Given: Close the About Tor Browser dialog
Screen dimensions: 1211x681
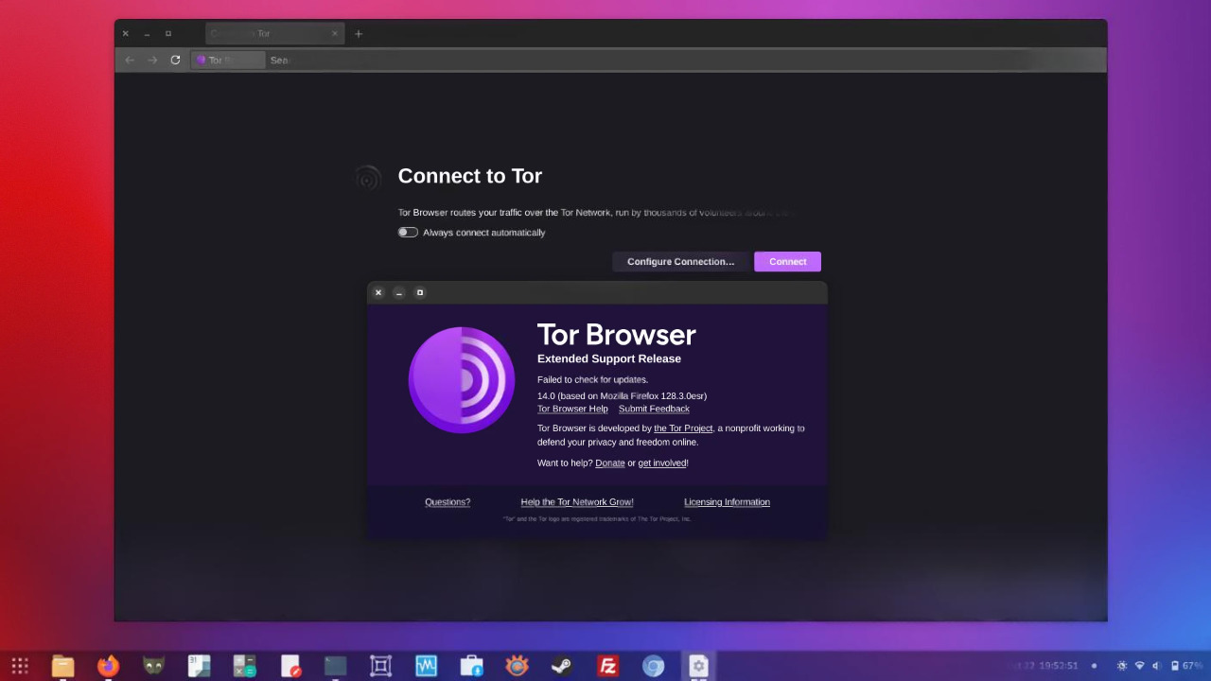Looking at the screenshot, I should point(378,293).
